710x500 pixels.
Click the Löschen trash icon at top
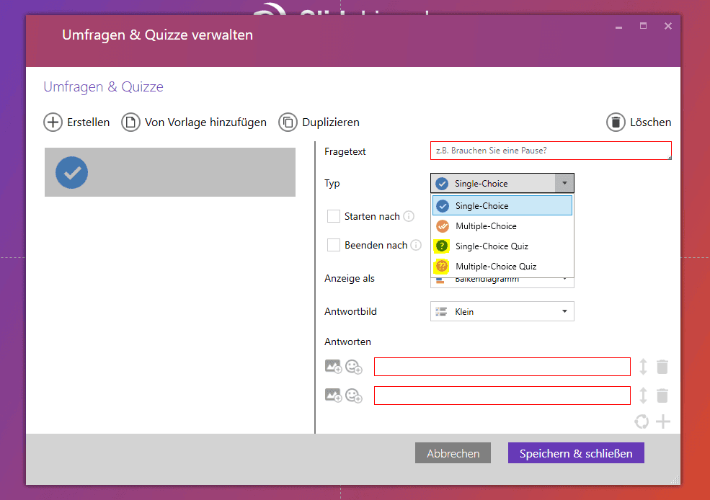click(x=616, y=122)
